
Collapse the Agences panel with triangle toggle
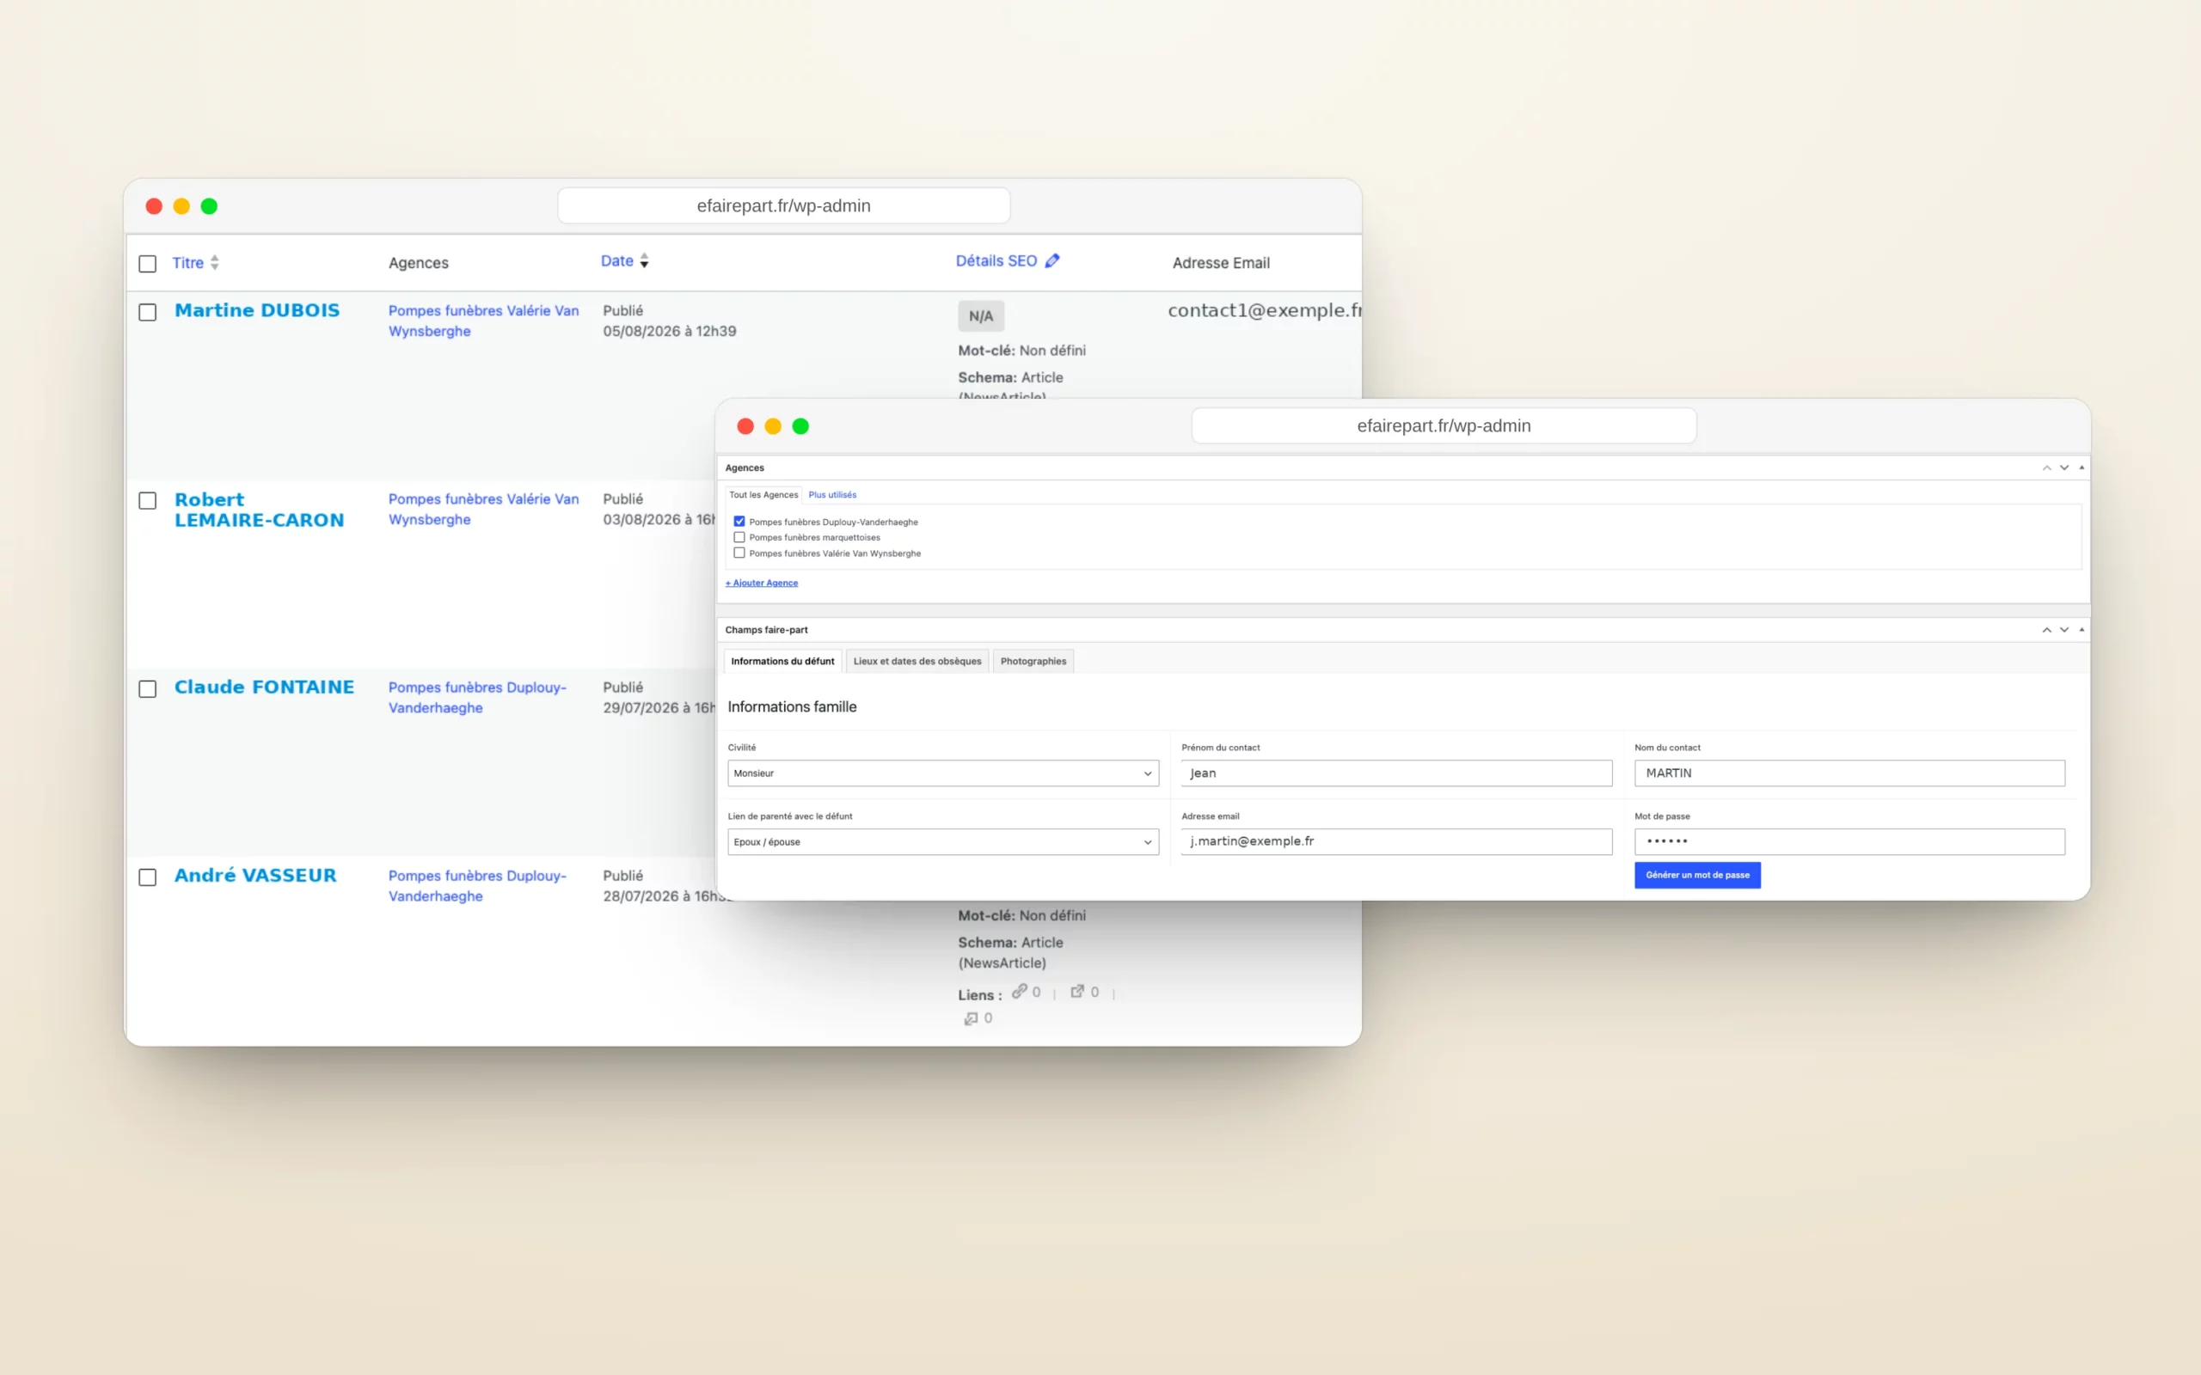point(2081,467)
